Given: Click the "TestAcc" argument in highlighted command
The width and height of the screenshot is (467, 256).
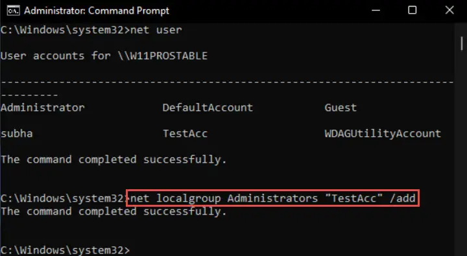Looking at the screenshot, I should (354, 198).
